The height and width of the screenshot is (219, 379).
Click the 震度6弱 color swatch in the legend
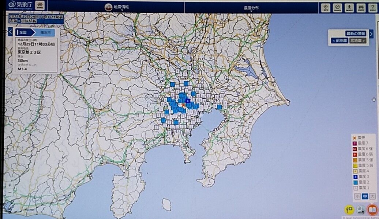click(354, 155)
